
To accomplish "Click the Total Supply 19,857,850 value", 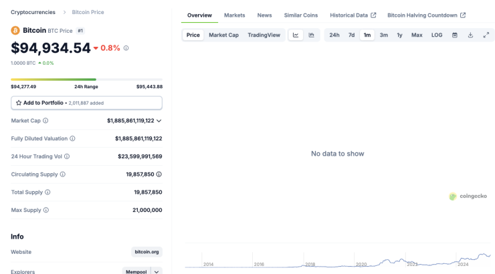I will 148,192.
